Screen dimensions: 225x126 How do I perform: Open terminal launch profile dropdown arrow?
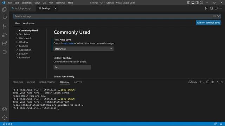coord(203,82)
